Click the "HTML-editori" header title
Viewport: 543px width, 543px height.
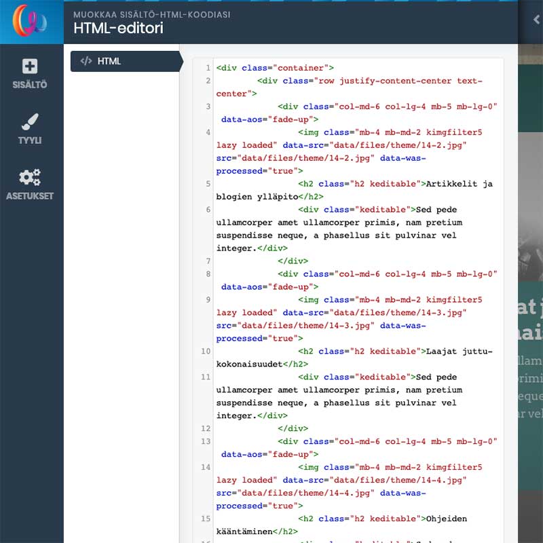pyautogui.click(x=118, y=29)
